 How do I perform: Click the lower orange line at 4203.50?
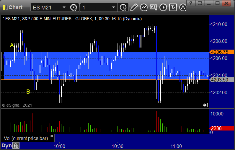105,80
